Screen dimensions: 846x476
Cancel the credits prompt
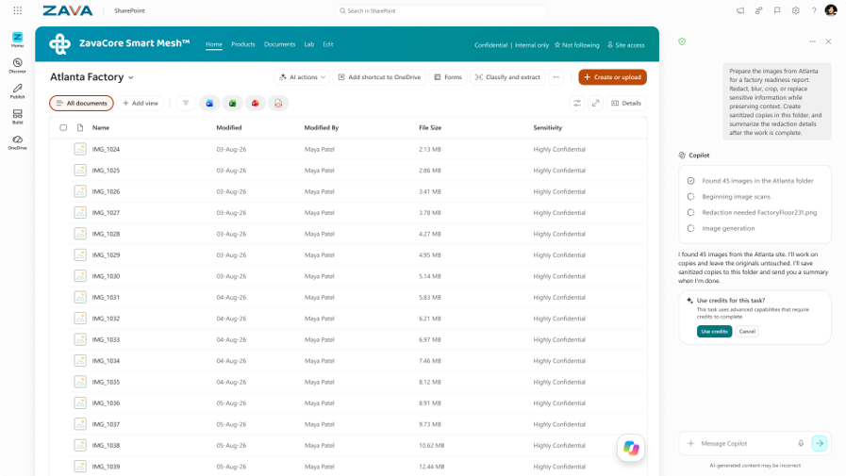tap(747, 332)
